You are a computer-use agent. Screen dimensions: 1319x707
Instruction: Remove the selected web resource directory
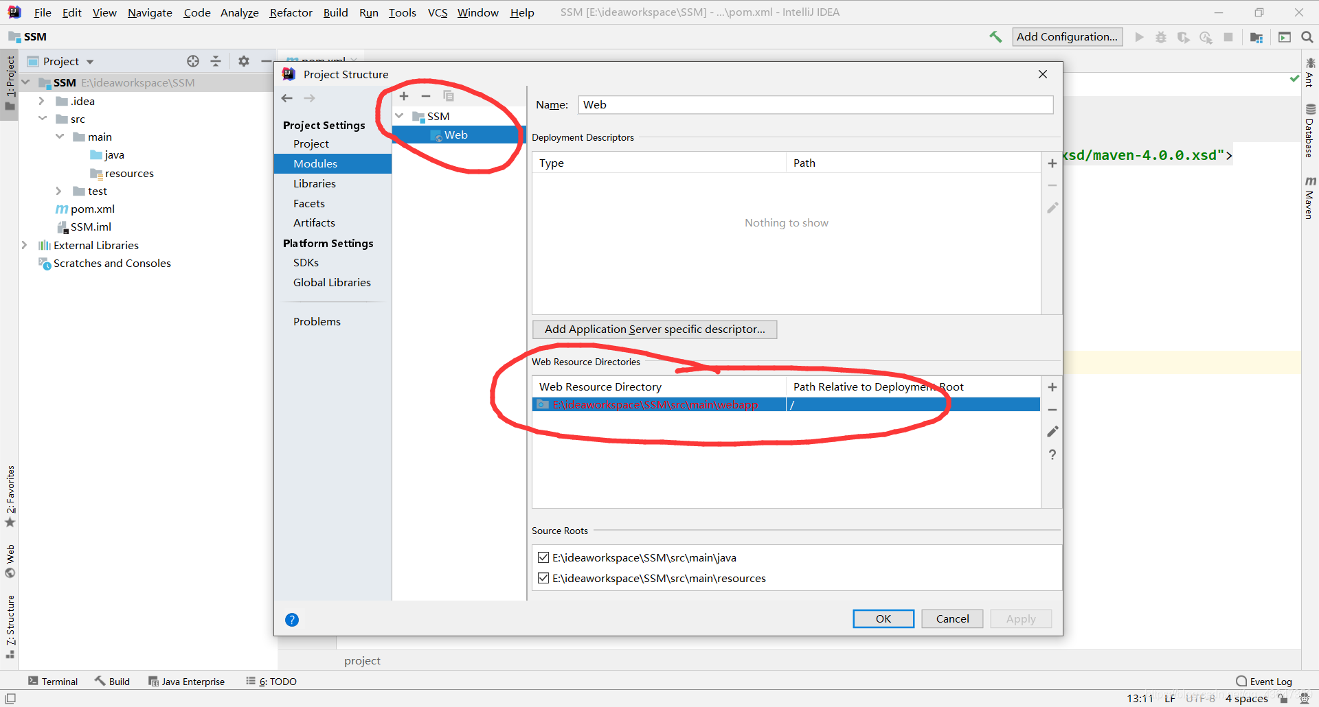pos(1052,410)
